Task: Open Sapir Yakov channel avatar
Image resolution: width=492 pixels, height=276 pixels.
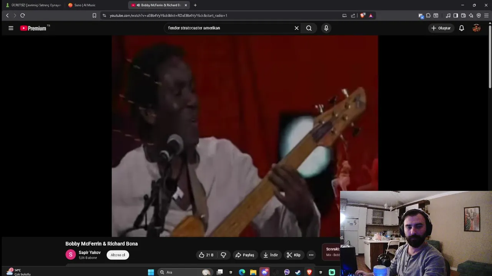Action: click(70, 255)
